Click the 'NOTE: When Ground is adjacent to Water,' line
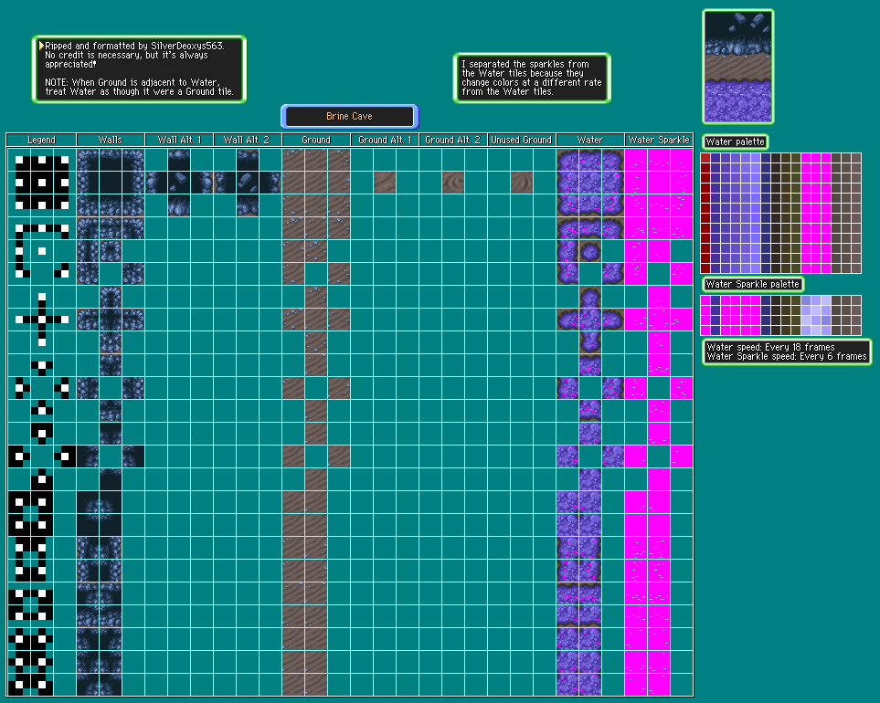Screen dimensions: 880x703 [x=133, y=82]
